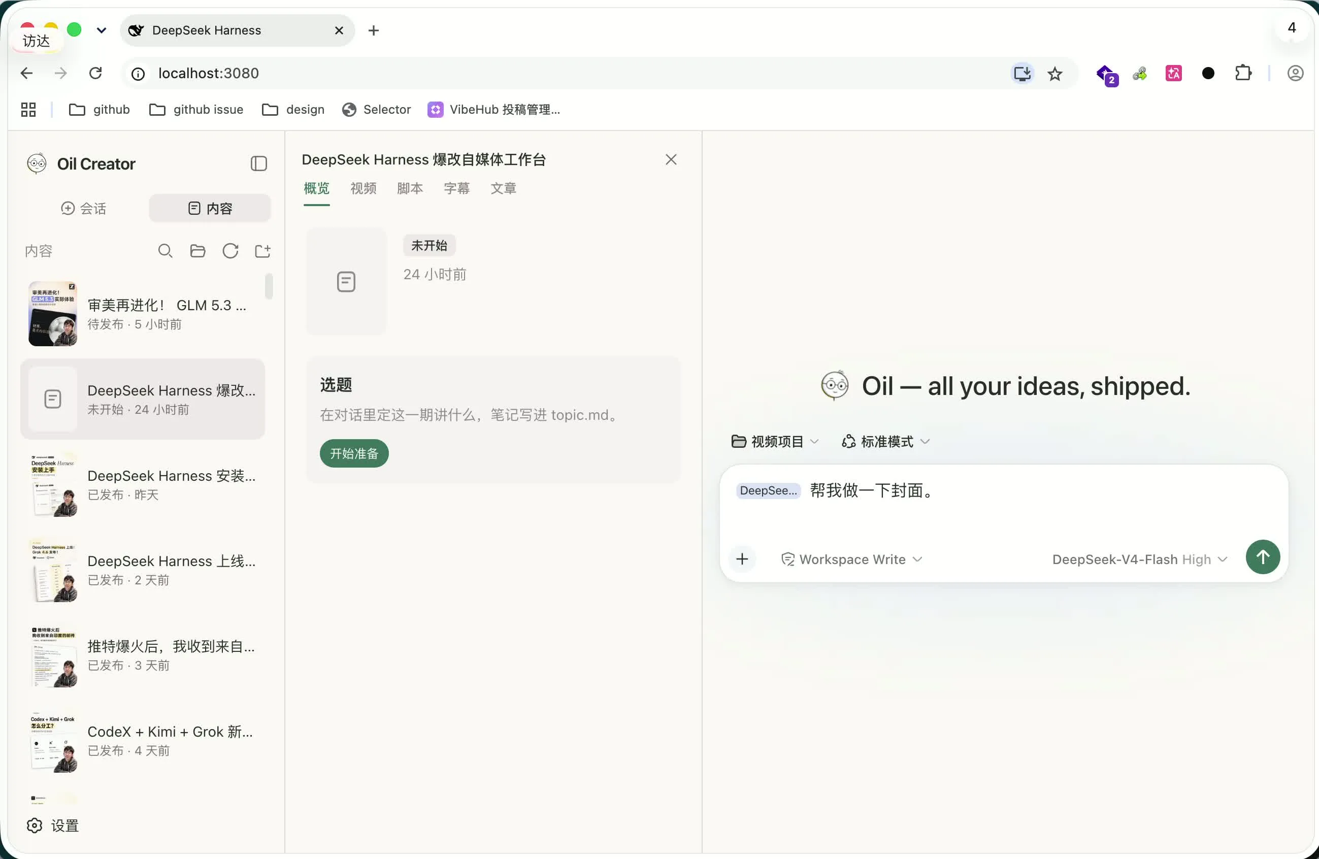This screenshot has width=1319, height=859.
Task: Open a new browser tab
Action: pos(374,30)
